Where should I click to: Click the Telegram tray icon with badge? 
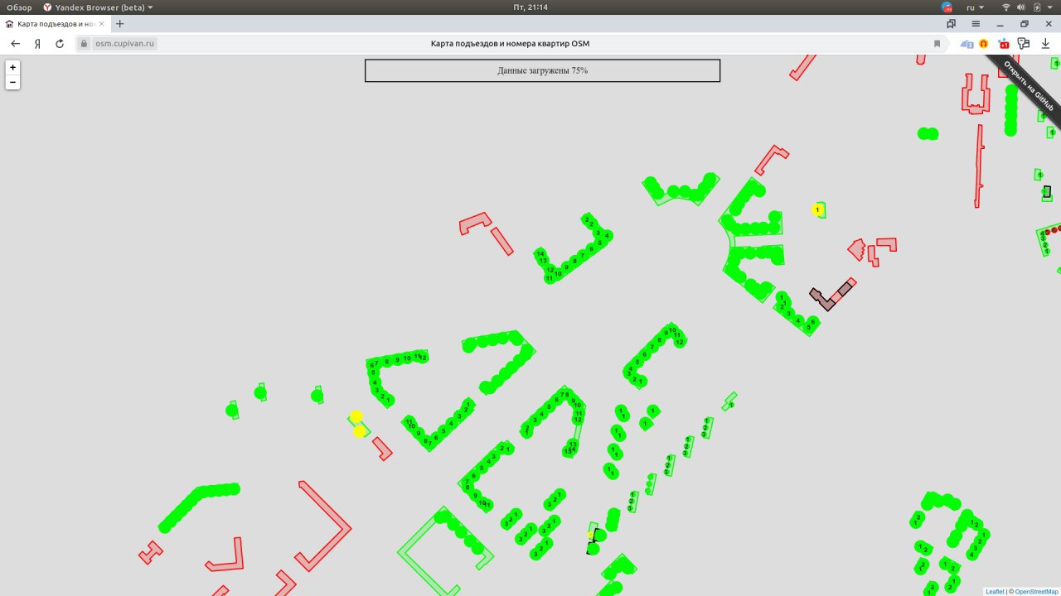[947, 7]
